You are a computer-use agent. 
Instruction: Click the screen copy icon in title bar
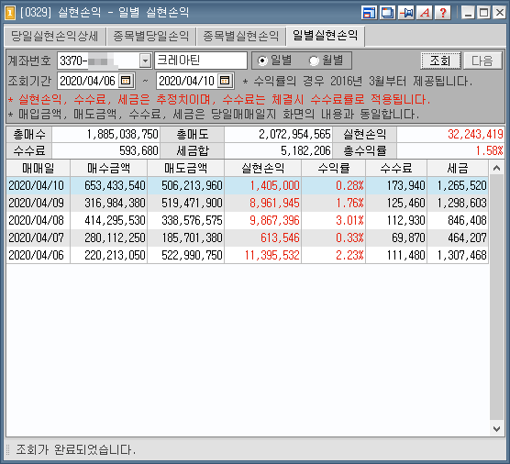pyautogui.click(x=387, y=13)
